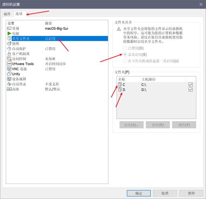This screenshot has width=206, height=199.
Task: Select the 已禁用(D) radio button
Action: click(125, 48)
